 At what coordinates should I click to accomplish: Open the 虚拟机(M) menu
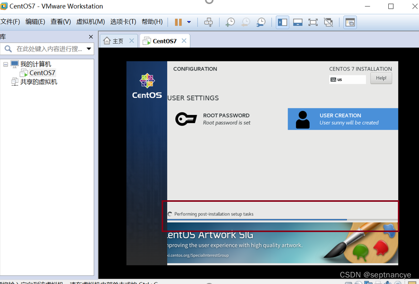pyautogui.click(x=91, y=22)
